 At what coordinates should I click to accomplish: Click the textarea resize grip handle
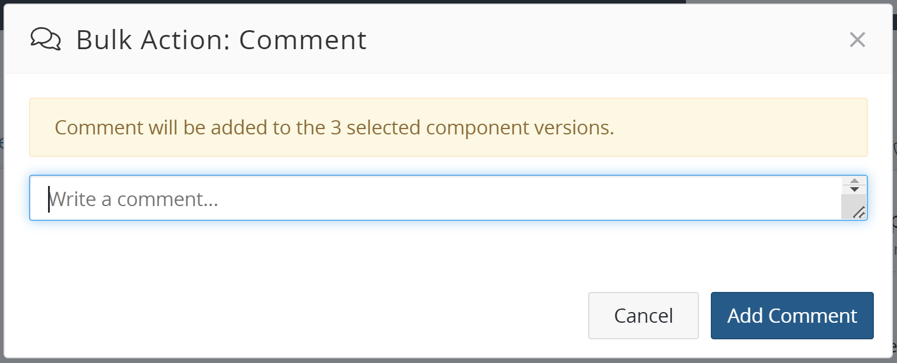[x=858, y=213]
